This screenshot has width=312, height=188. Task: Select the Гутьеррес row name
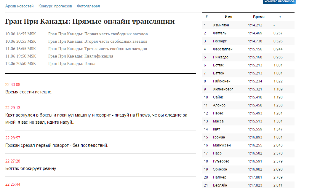point(221,161)
